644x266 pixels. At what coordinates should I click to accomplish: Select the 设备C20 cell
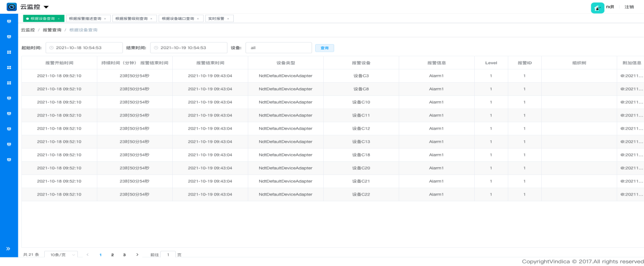[361, 168]
